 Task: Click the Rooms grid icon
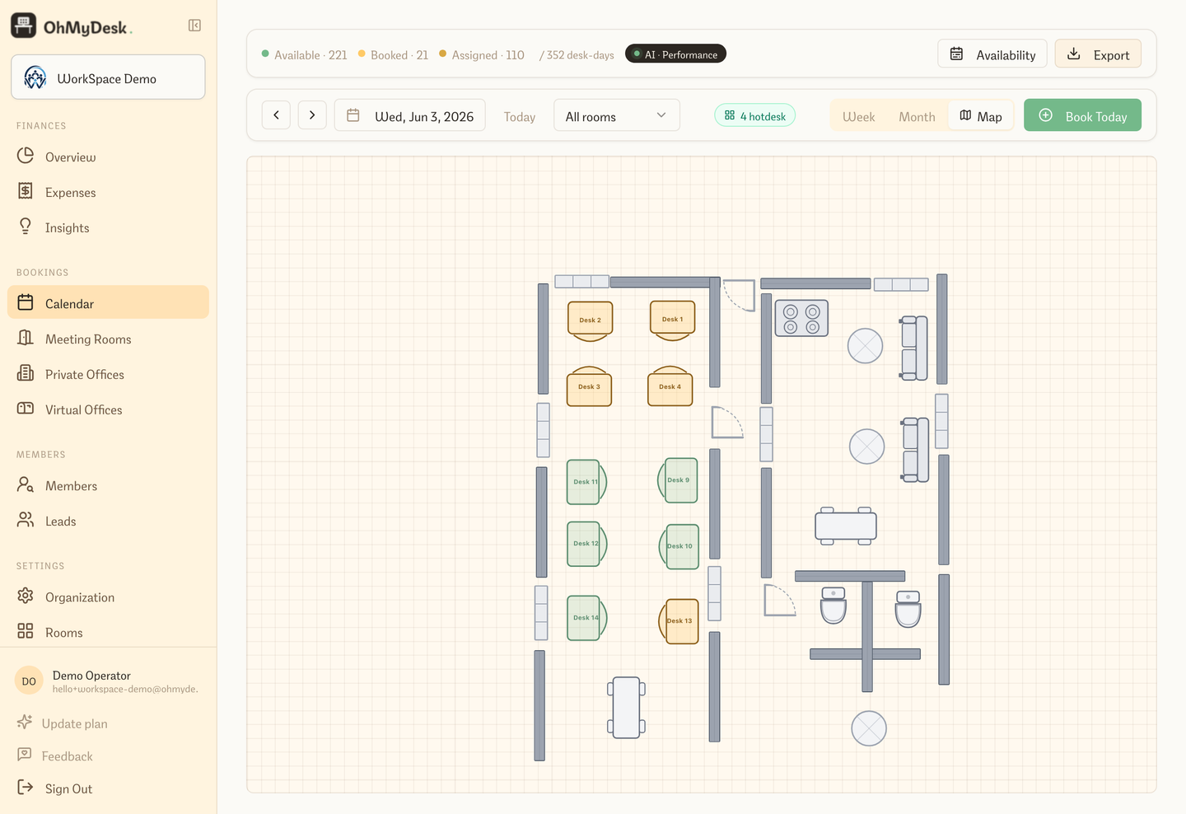pos(26,631)
